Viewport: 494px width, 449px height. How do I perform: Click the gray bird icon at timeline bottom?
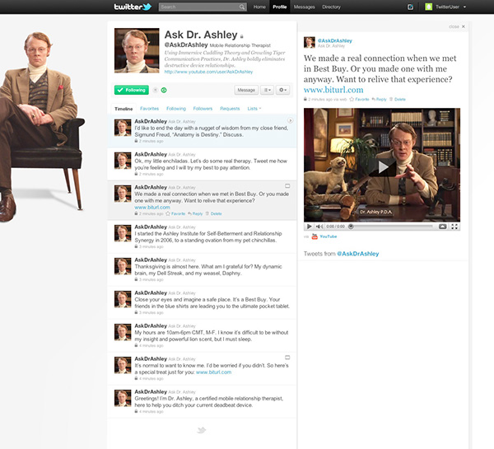202,430
